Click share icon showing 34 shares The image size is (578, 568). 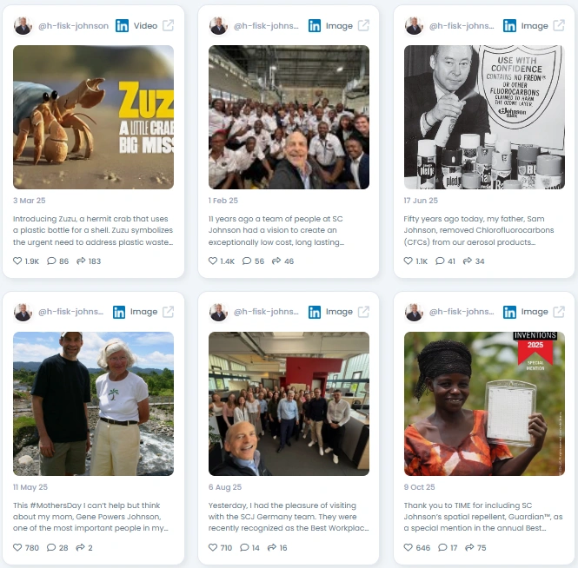click(467, 261)
